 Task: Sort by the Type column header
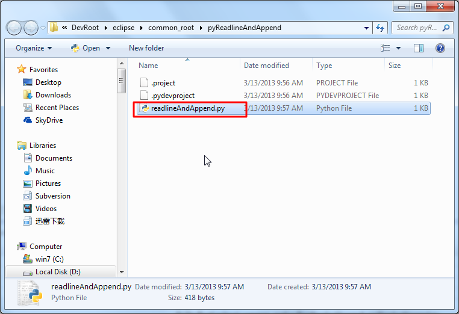(348, 65)
